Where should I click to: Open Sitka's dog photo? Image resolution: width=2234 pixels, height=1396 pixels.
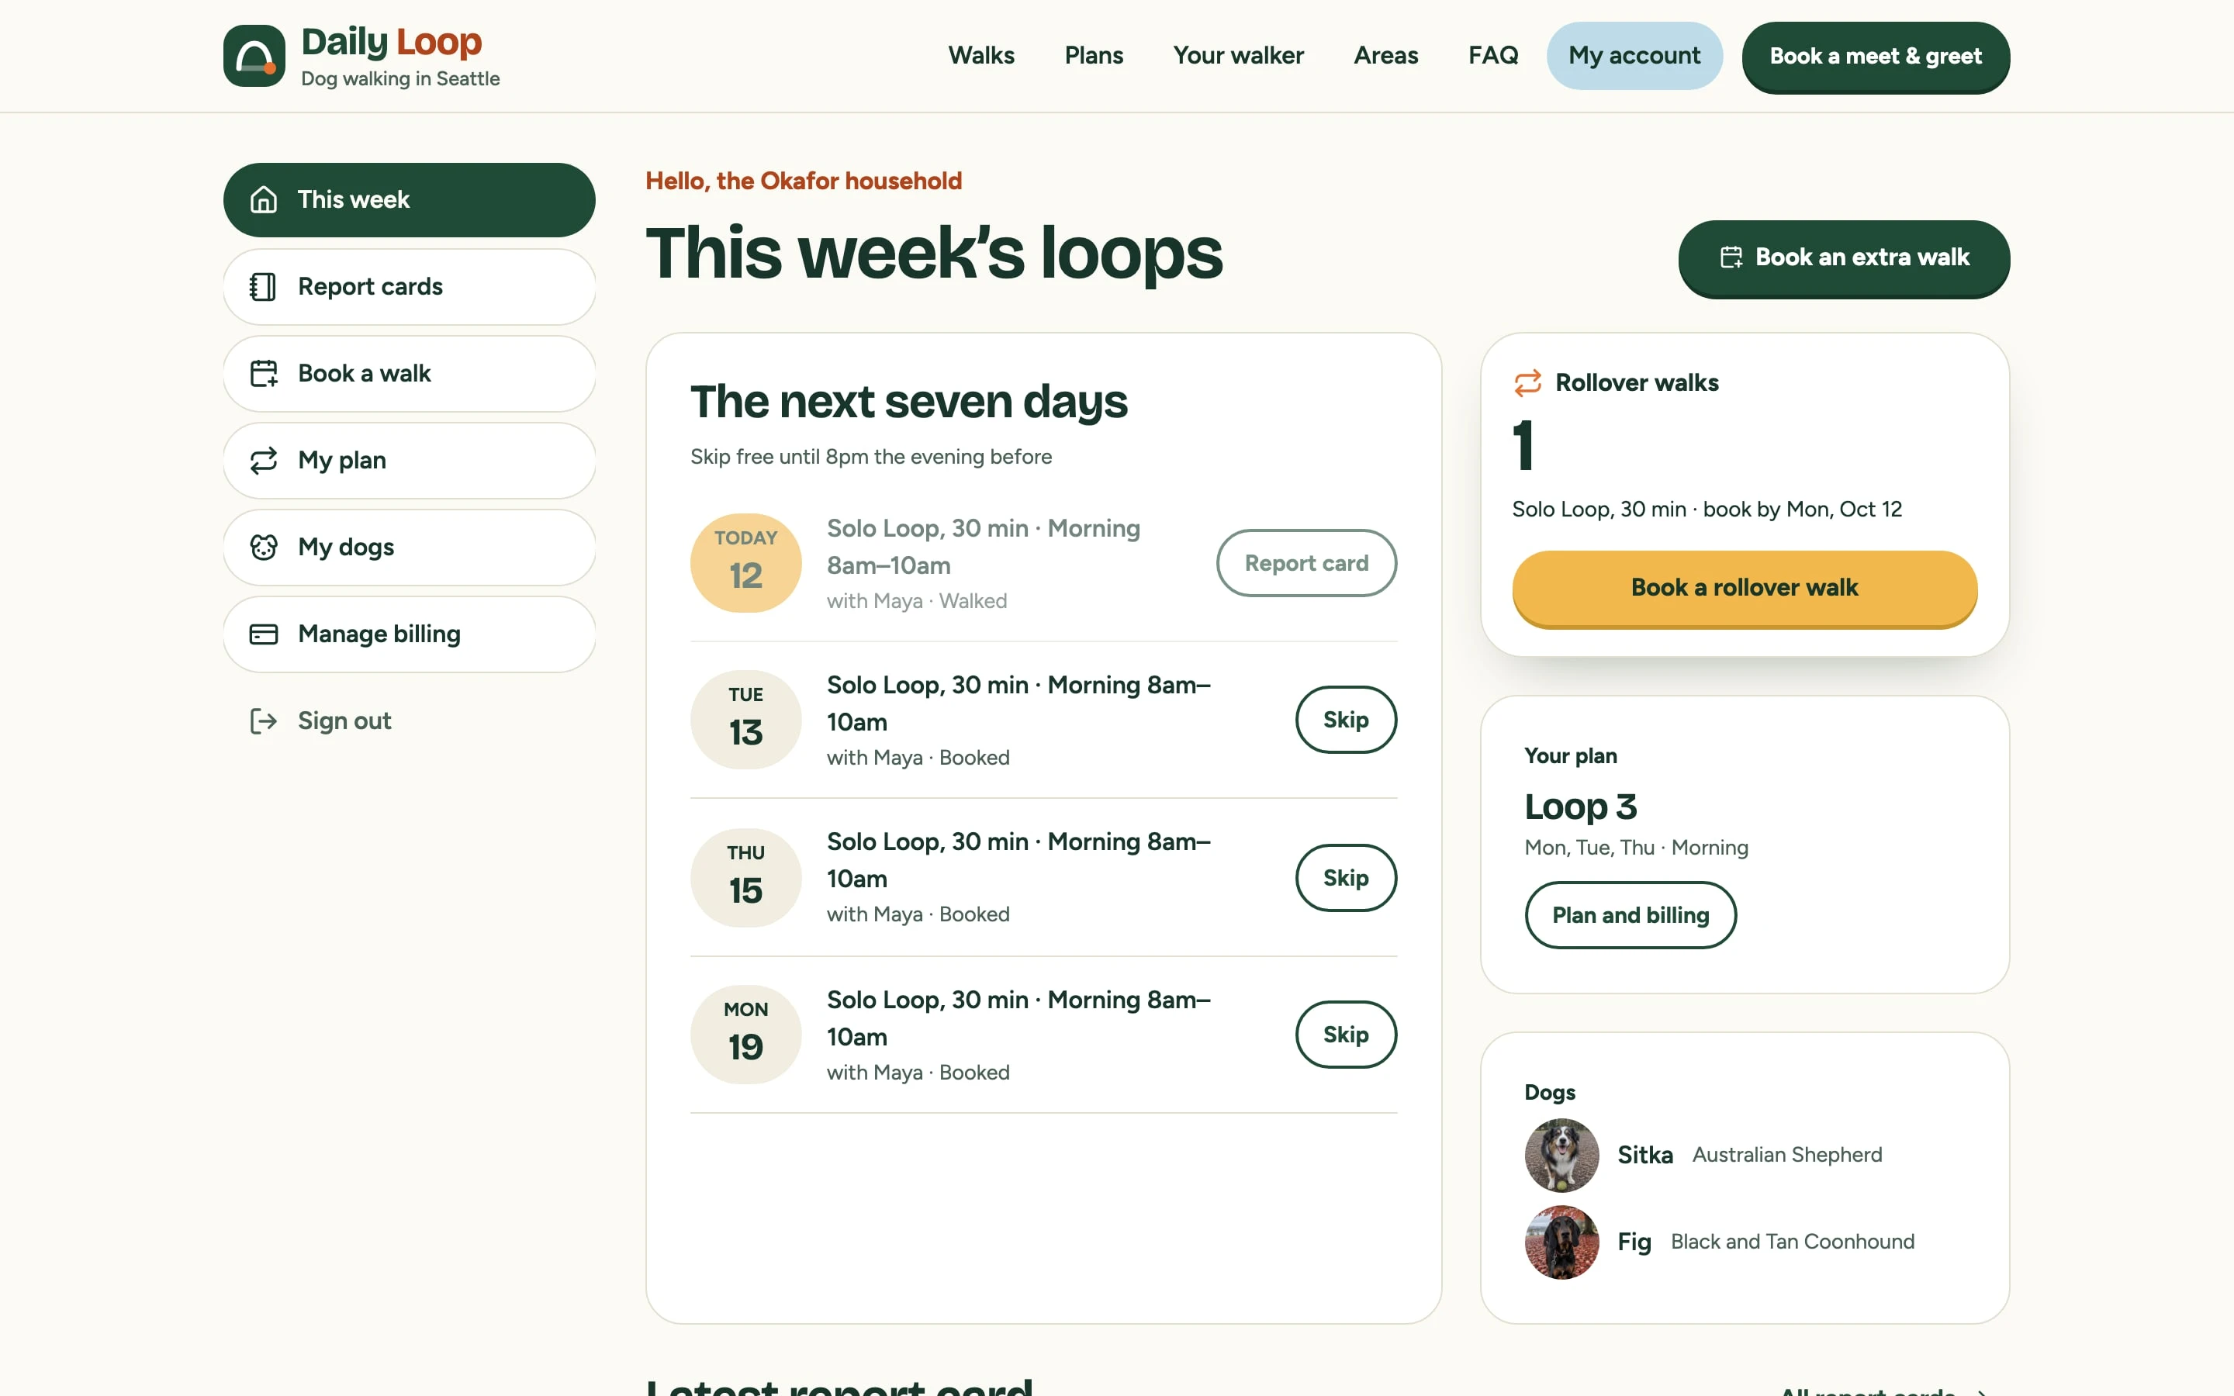(1562, 1155)
